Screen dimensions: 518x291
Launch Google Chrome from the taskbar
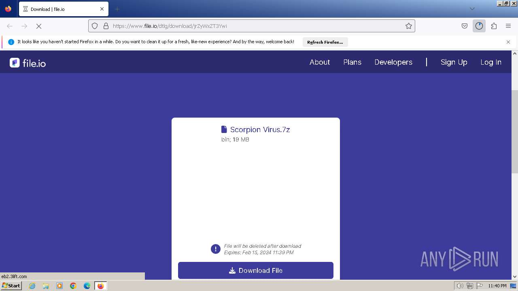73,286
